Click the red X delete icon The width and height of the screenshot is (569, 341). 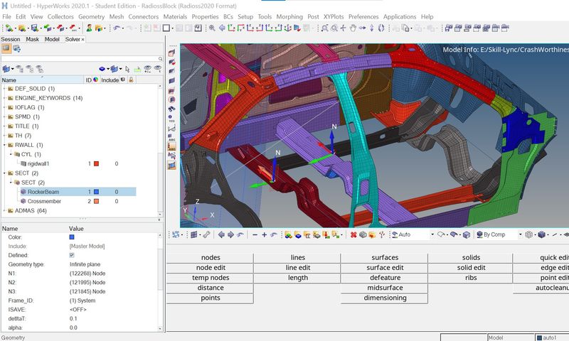pos(353,235)
